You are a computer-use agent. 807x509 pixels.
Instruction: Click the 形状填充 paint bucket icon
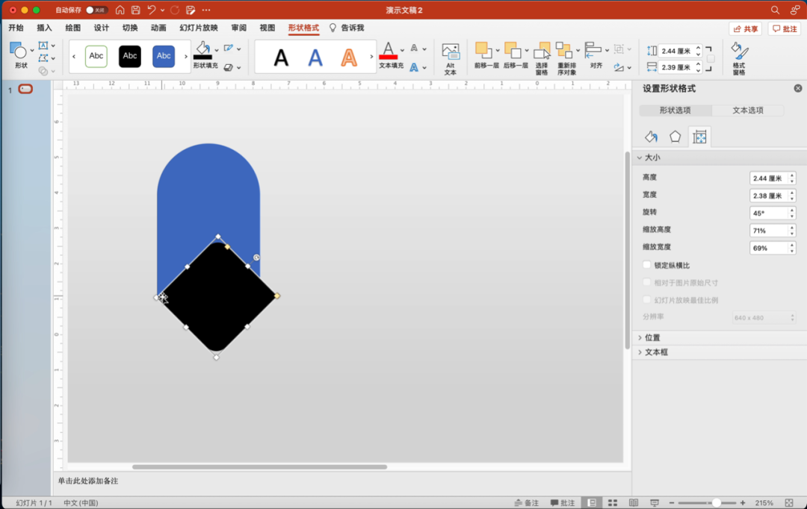(x=202, y=51)
